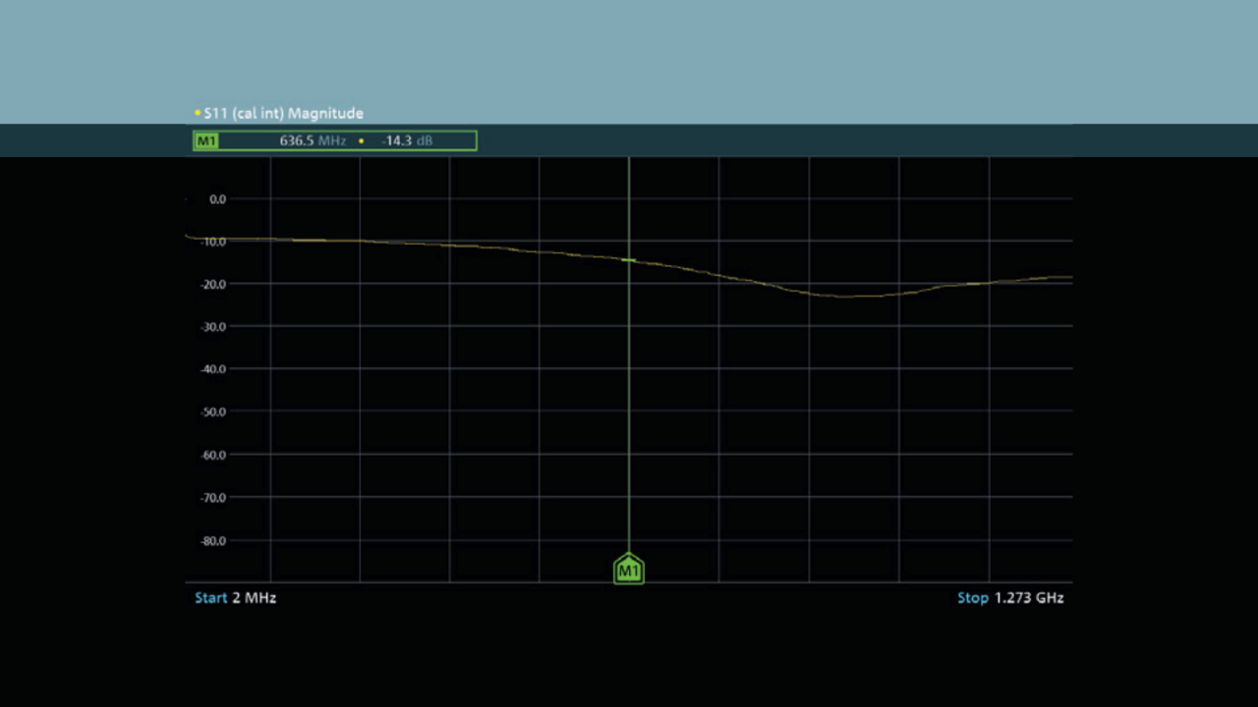Click the -70.0 y-axis label
Screen dimensions: 1258x707
[x=215, y=498]
